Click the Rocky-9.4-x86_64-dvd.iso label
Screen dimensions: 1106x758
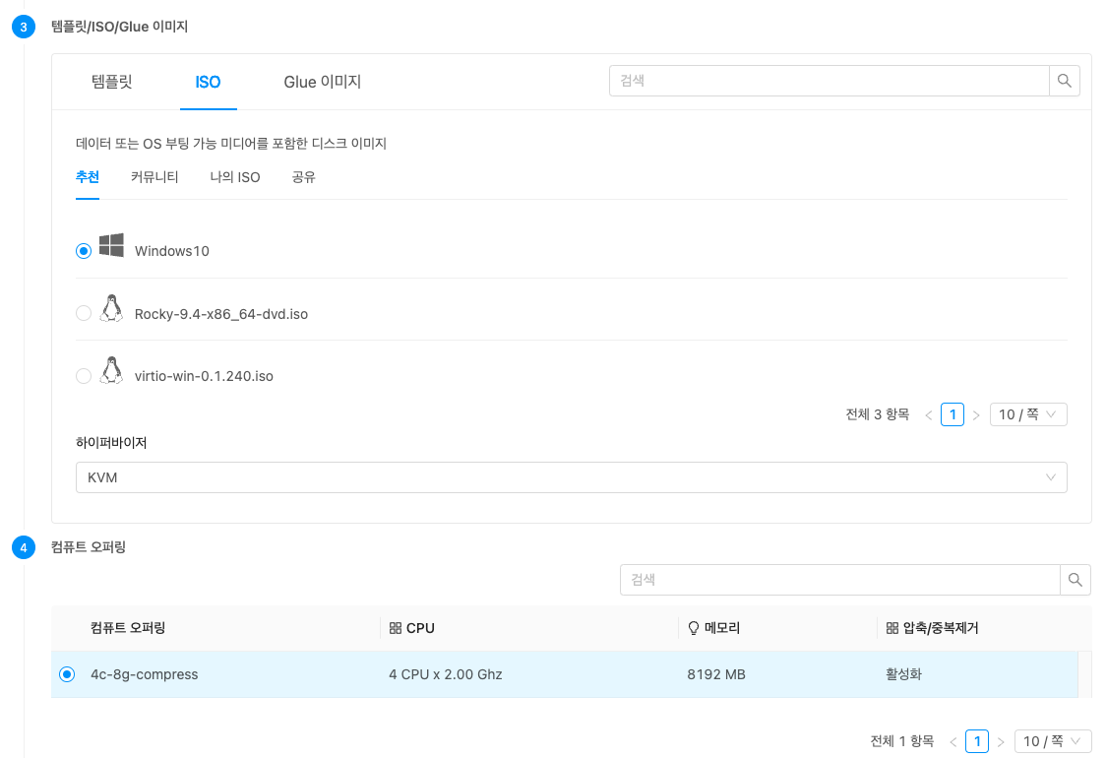[221, 314]
